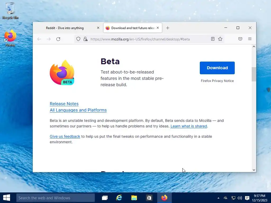Click the site security padlock icon

click(x=85, y=39)
